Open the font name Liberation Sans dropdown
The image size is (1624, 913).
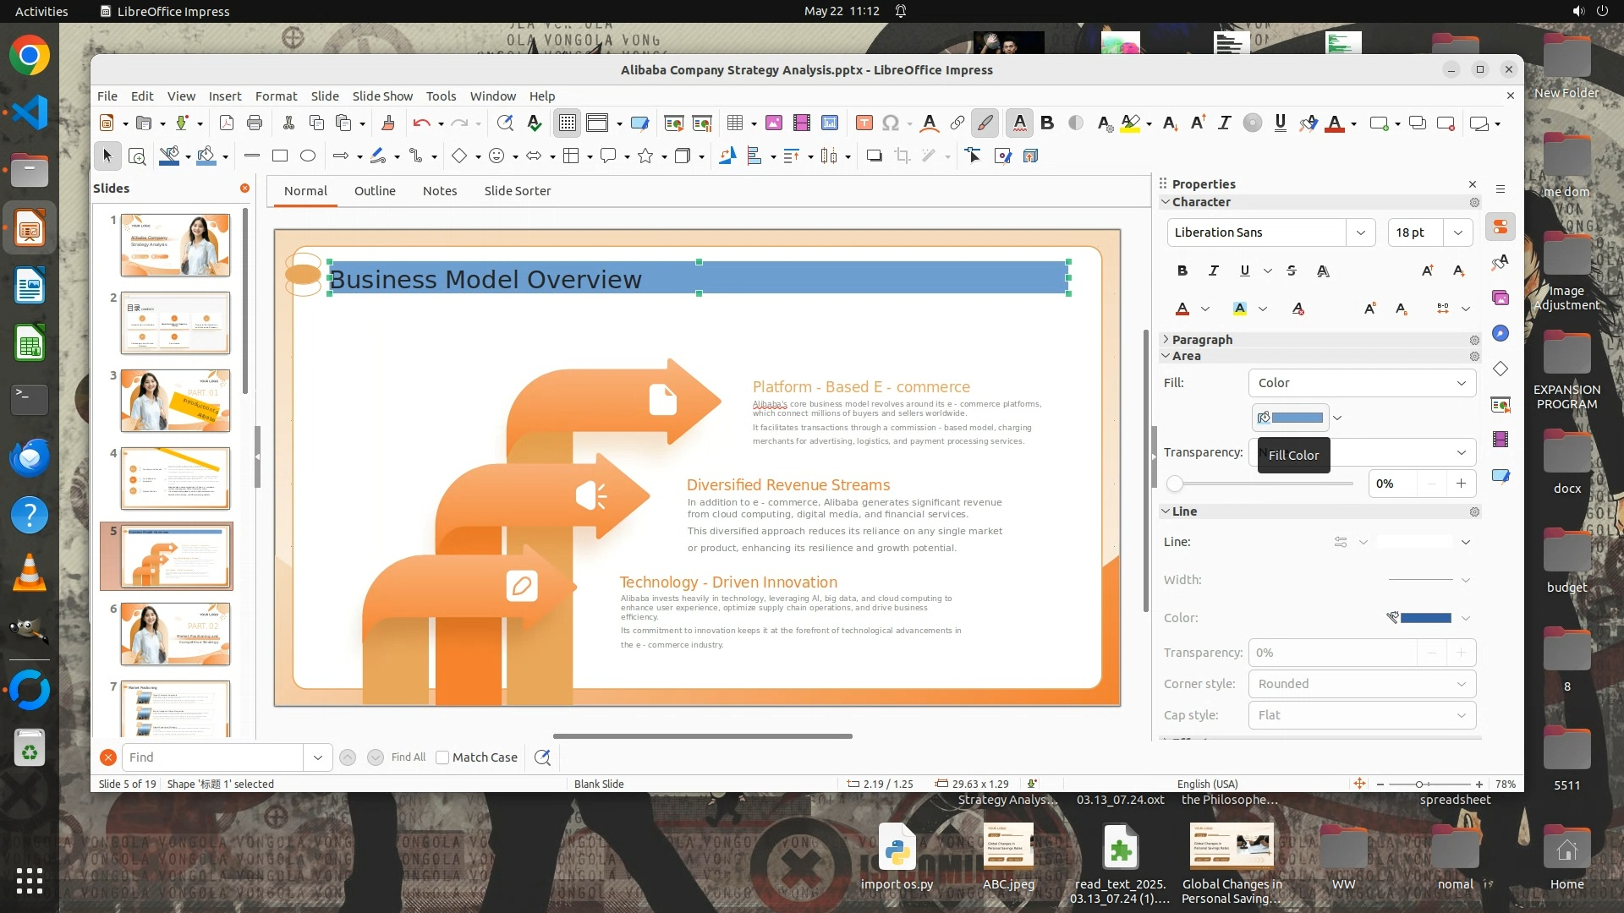1360,232
